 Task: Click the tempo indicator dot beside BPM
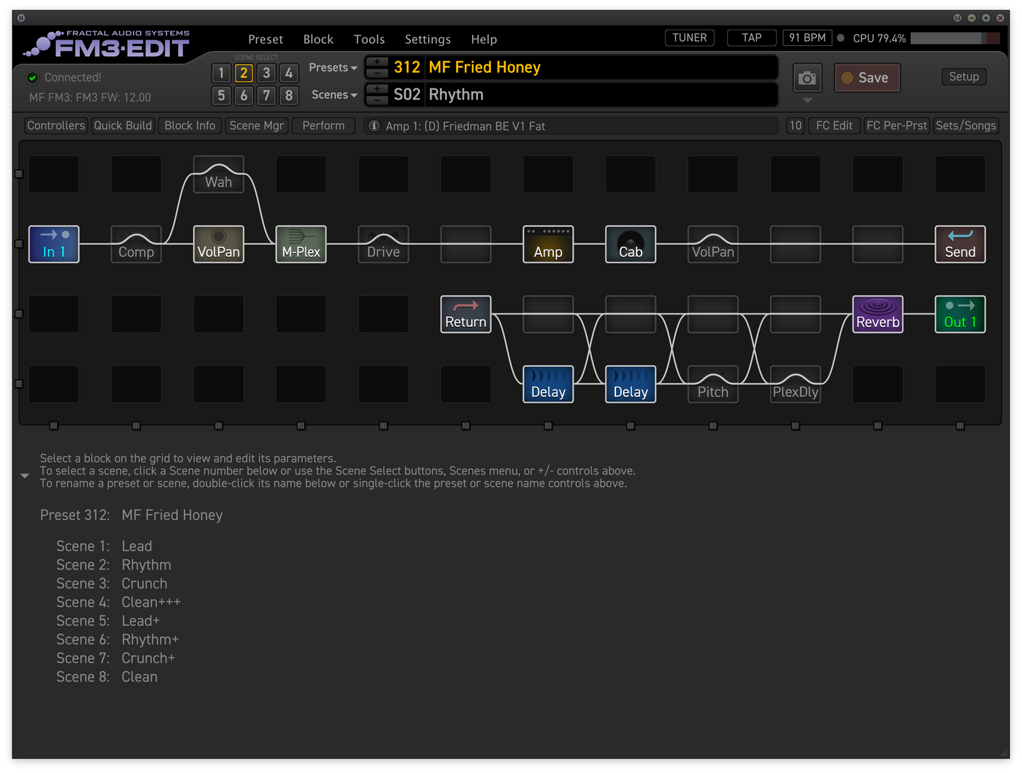(841, 38)
